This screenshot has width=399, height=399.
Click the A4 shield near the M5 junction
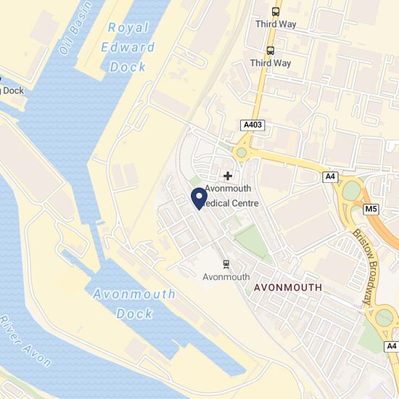(330, 176)
